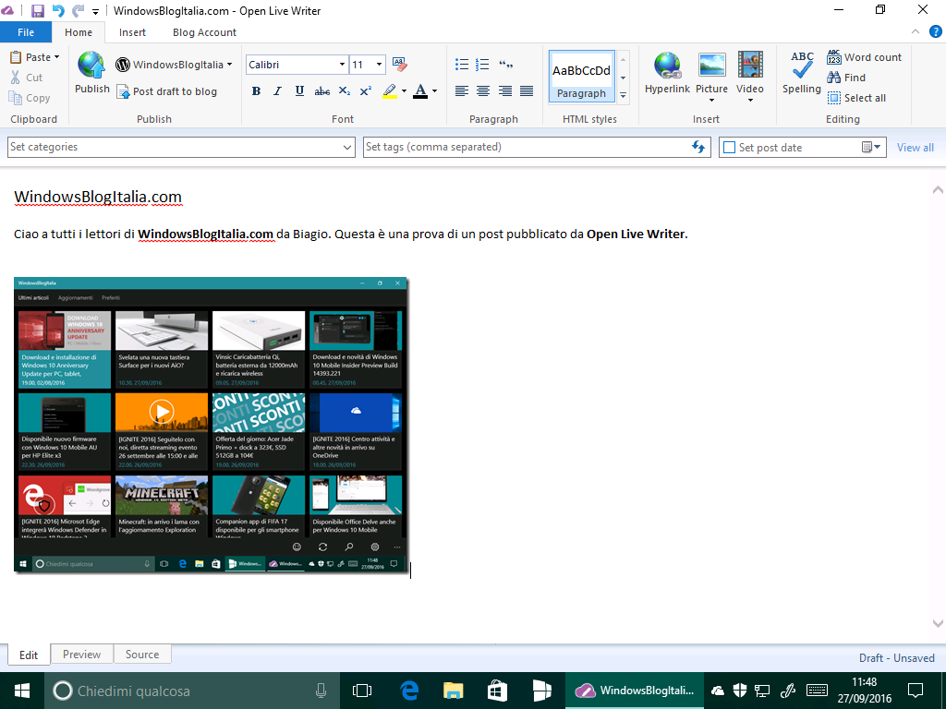This screenshot has height=709, width=946.
Task: Click the WindowsBlogItalia.com post title
Action: click(x=98, y=198)
